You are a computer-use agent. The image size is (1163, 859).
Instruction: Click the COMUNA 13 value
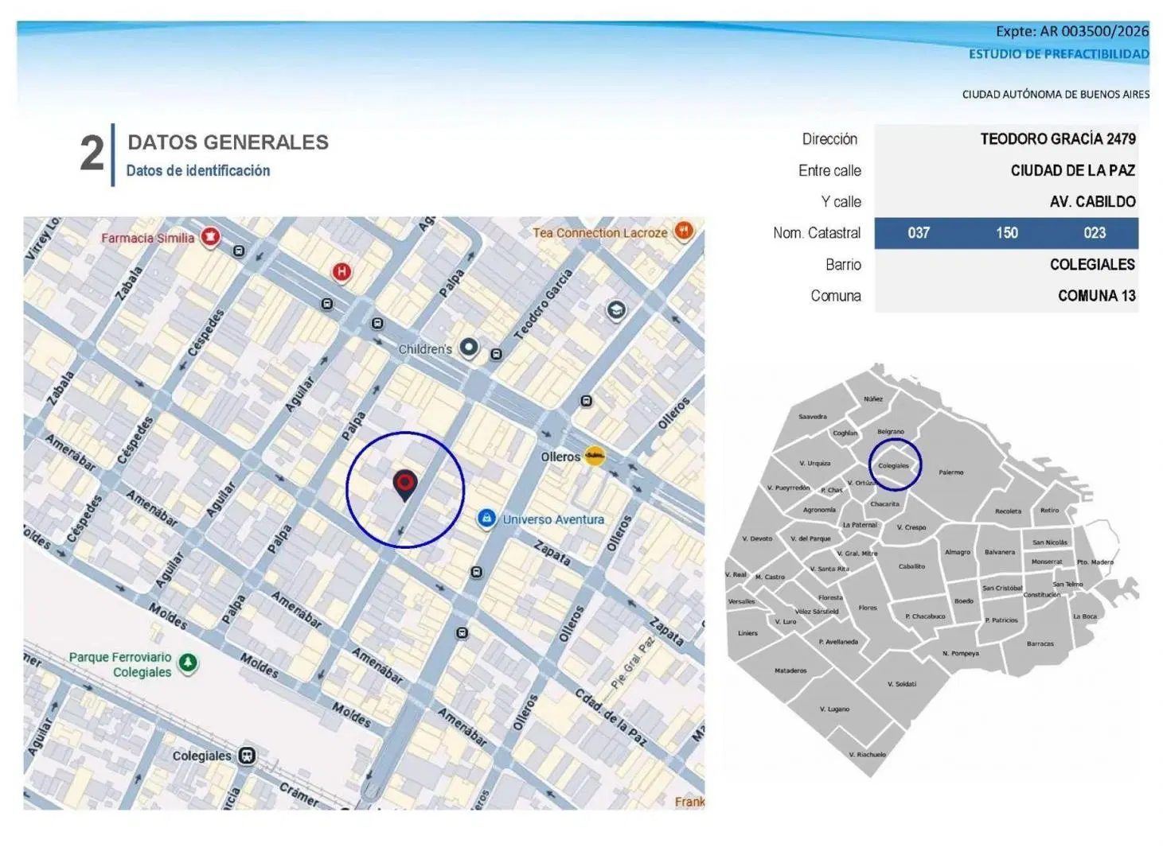tap(1097, 296)
